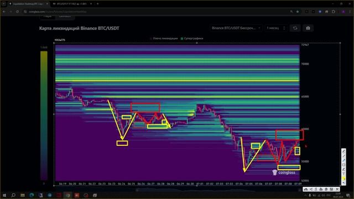Go back in browser history
This screenshot has width=354, height=199.
point(4,12)
